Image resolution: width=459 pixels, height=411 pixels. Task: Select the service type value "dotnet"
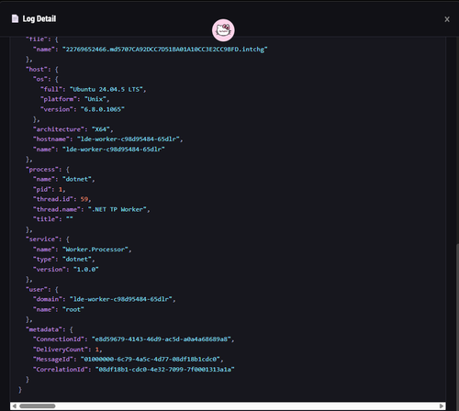77,260
